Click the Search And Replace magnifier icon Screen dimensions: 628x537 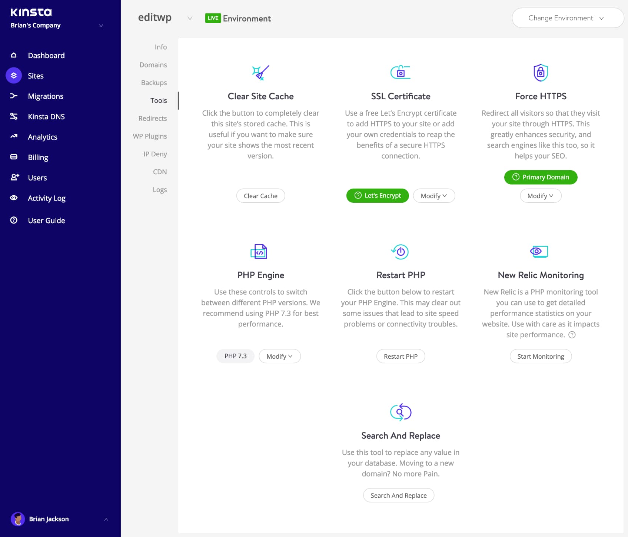pyautogui.click(x=401, y=412)
